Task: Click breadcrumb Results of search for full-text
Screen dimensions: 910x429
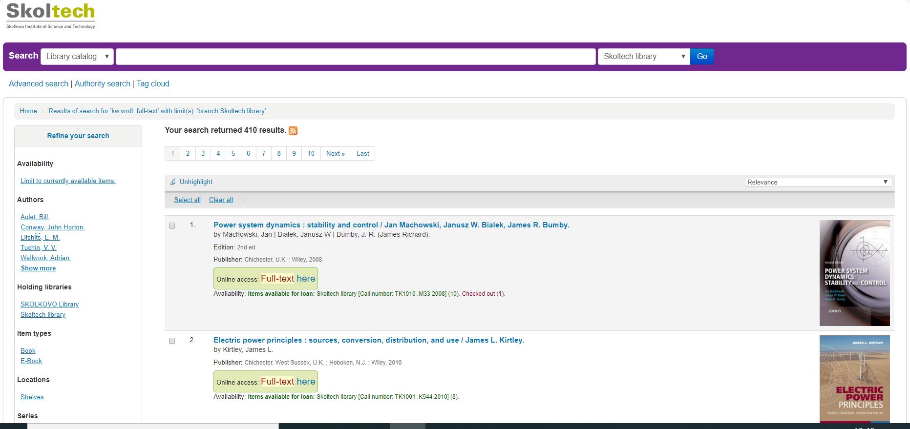Action: 157,111
